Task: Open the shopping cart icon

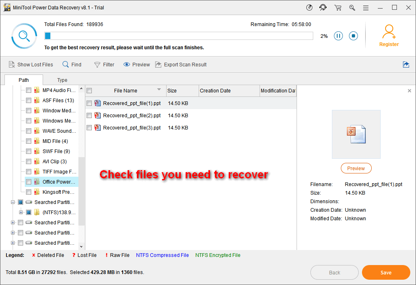Action: pos(338,8)
